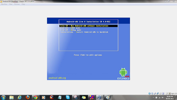Click the shared folders status icon
Screen dimensions: 177x100
pos(160,93)
